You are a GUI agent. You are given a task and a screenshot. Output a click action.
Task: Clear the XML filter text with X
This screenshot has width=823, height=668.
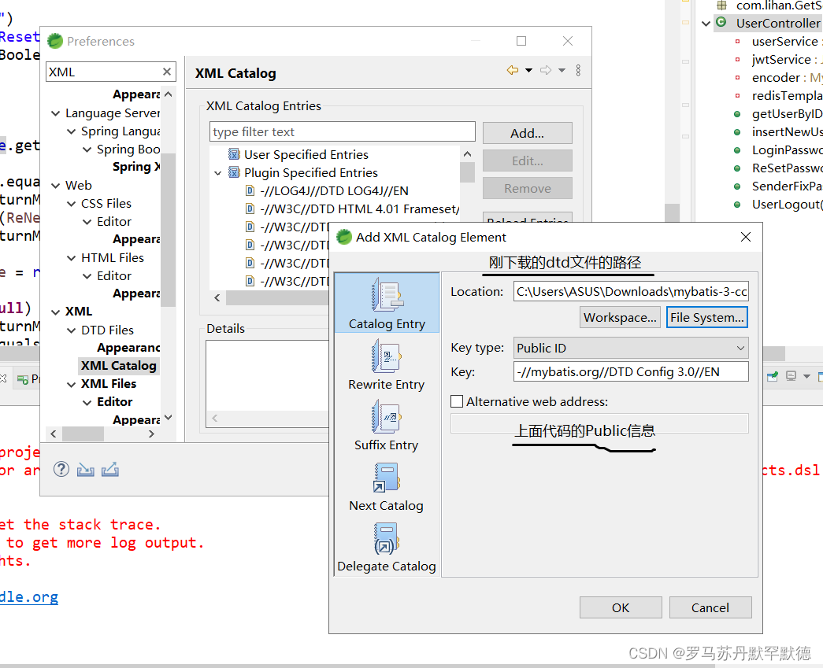tap(166, 72)
